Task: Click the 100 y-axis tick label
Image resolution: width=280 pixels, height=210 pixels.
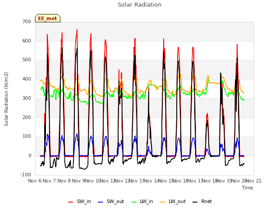Action: coord(27,136)
